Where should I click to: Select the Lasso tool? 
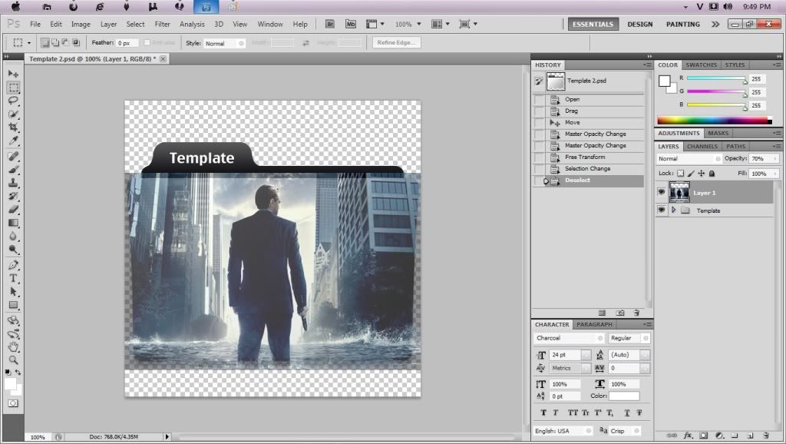coord(13,101)
